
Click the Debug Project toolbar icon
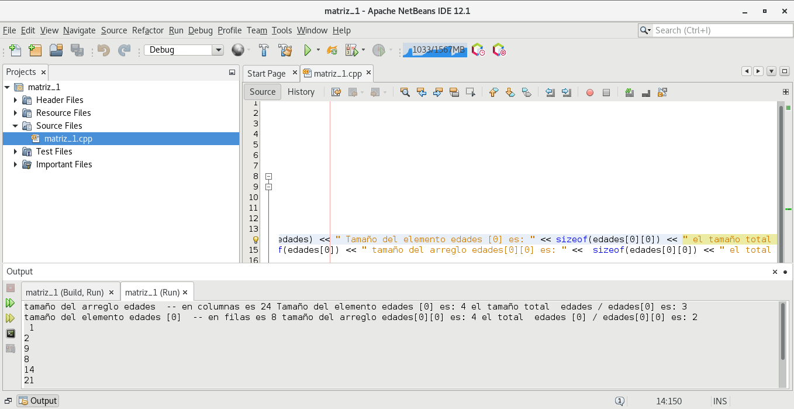351,50
